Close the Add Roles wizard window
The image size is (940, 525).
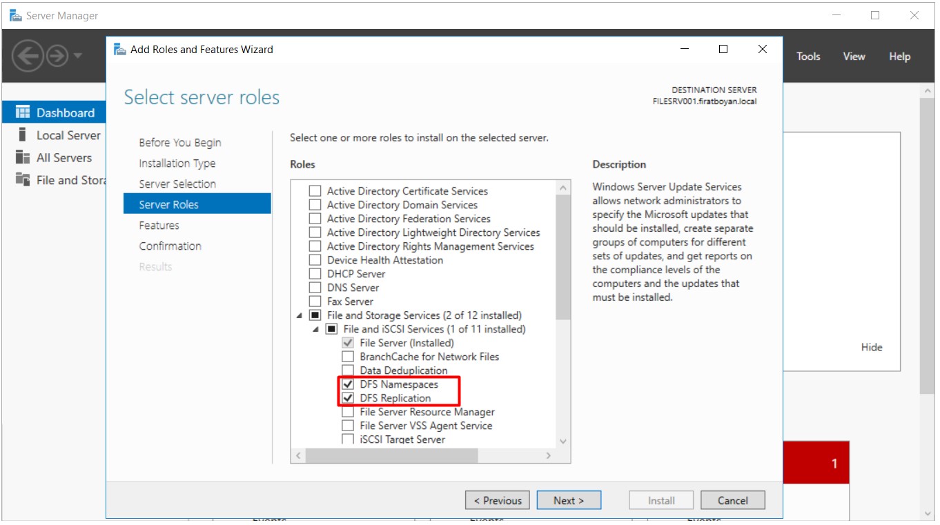point(762,50)
